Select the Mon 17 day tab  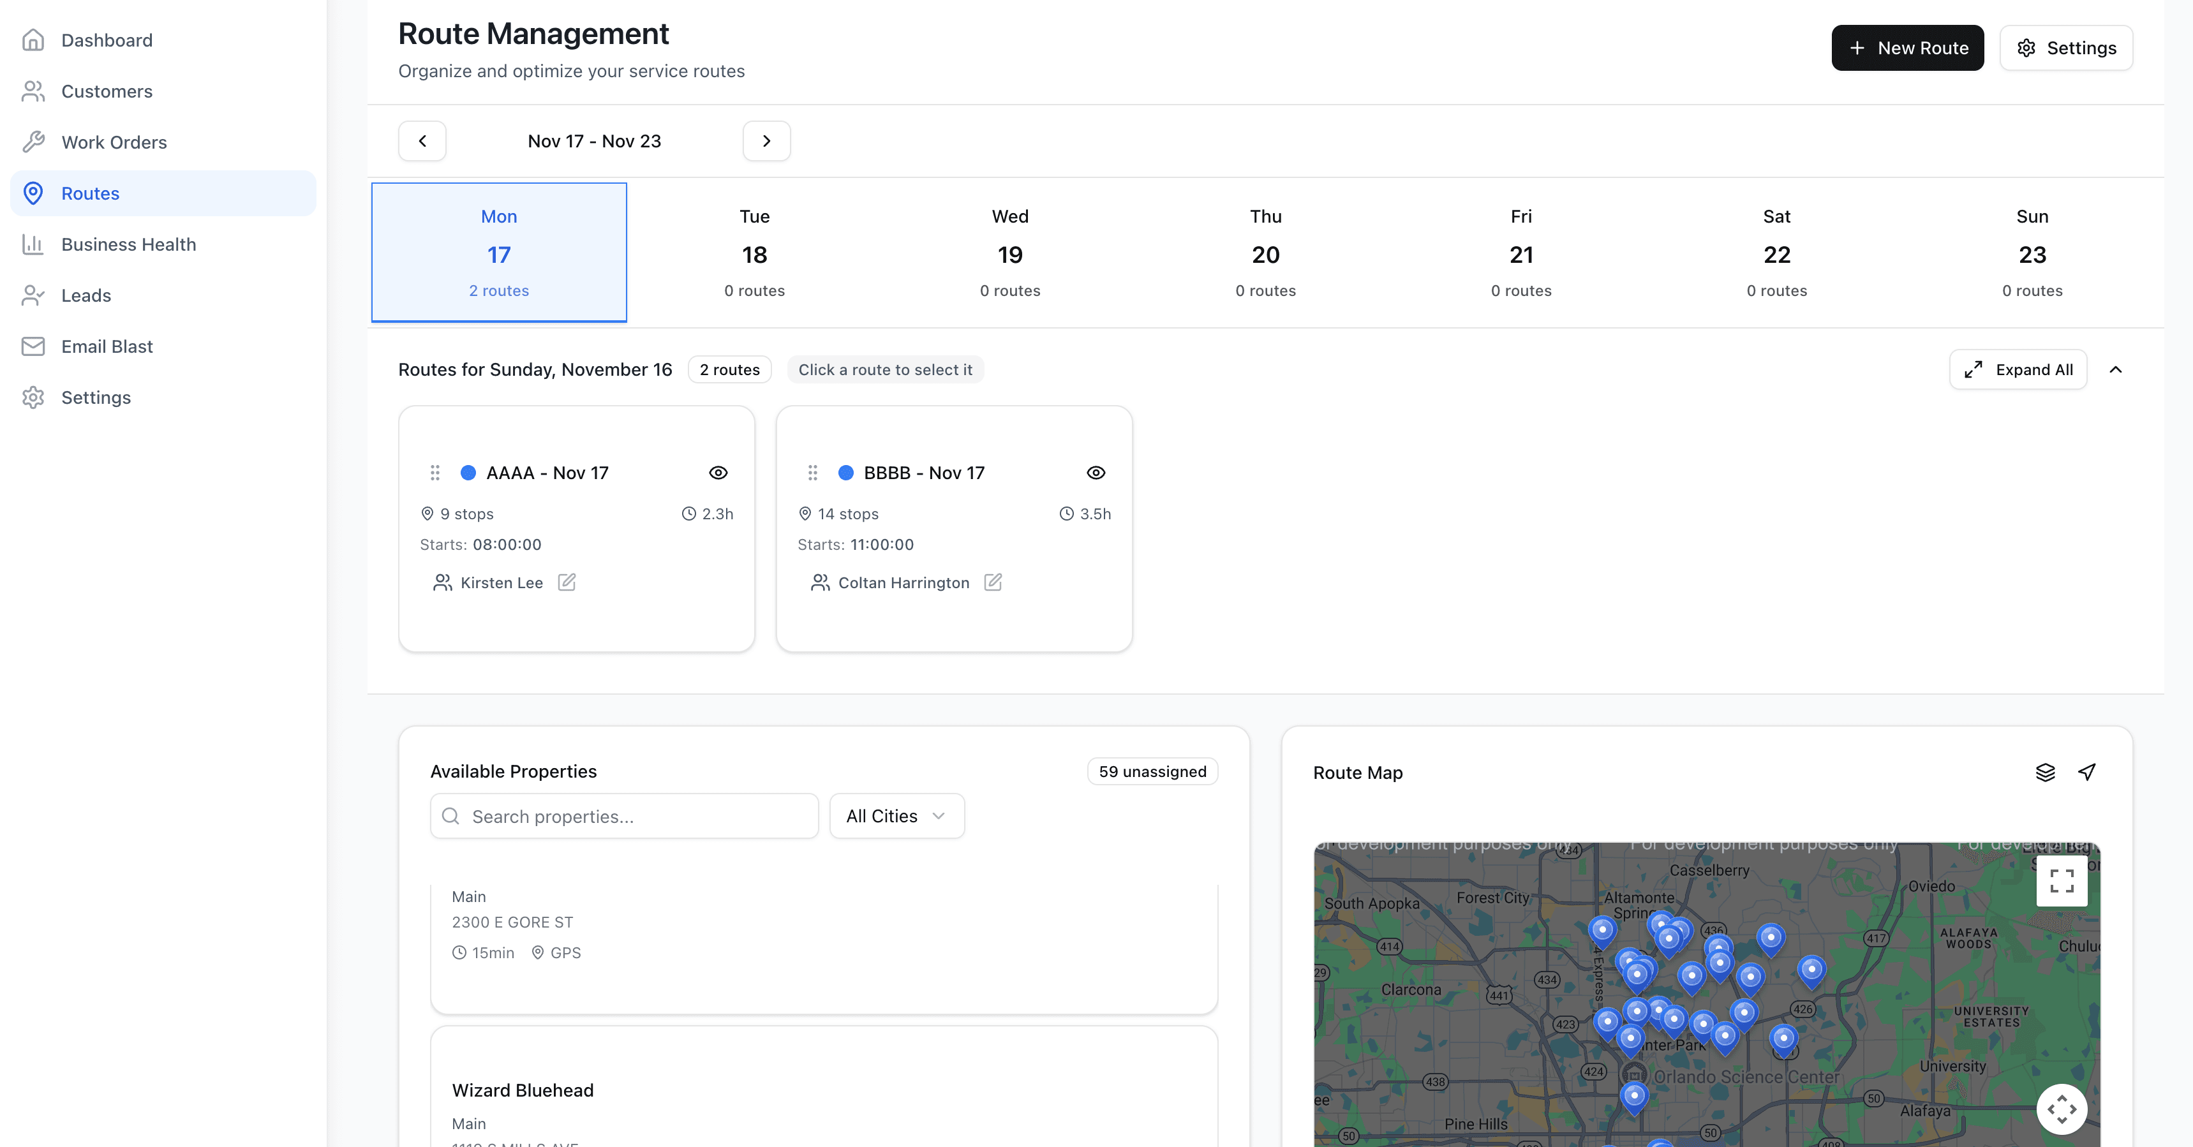point(499,252)
